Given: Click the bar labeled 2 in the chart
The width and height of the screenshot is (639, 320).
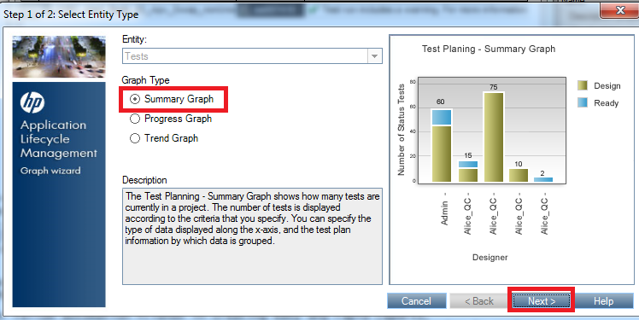Looking at the screenshot, I should (x=543, y=179).
